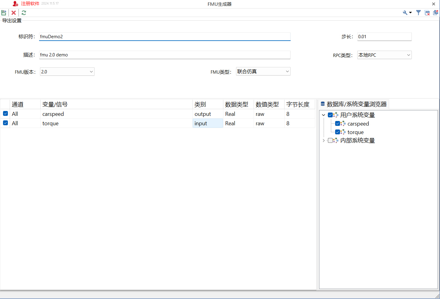Click the clear entries icon with red X
440x299 pixels.
pyautogui.click(x=427, y=13)
